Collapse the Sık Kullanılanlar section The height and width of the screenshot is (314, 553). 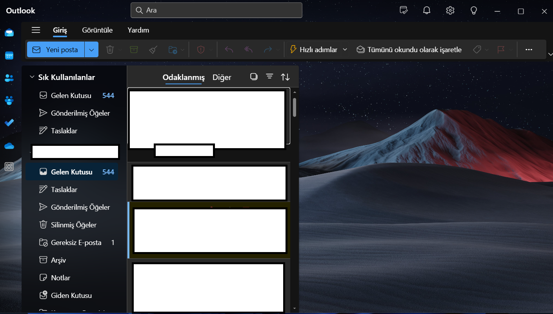click(x=32, y=77)
